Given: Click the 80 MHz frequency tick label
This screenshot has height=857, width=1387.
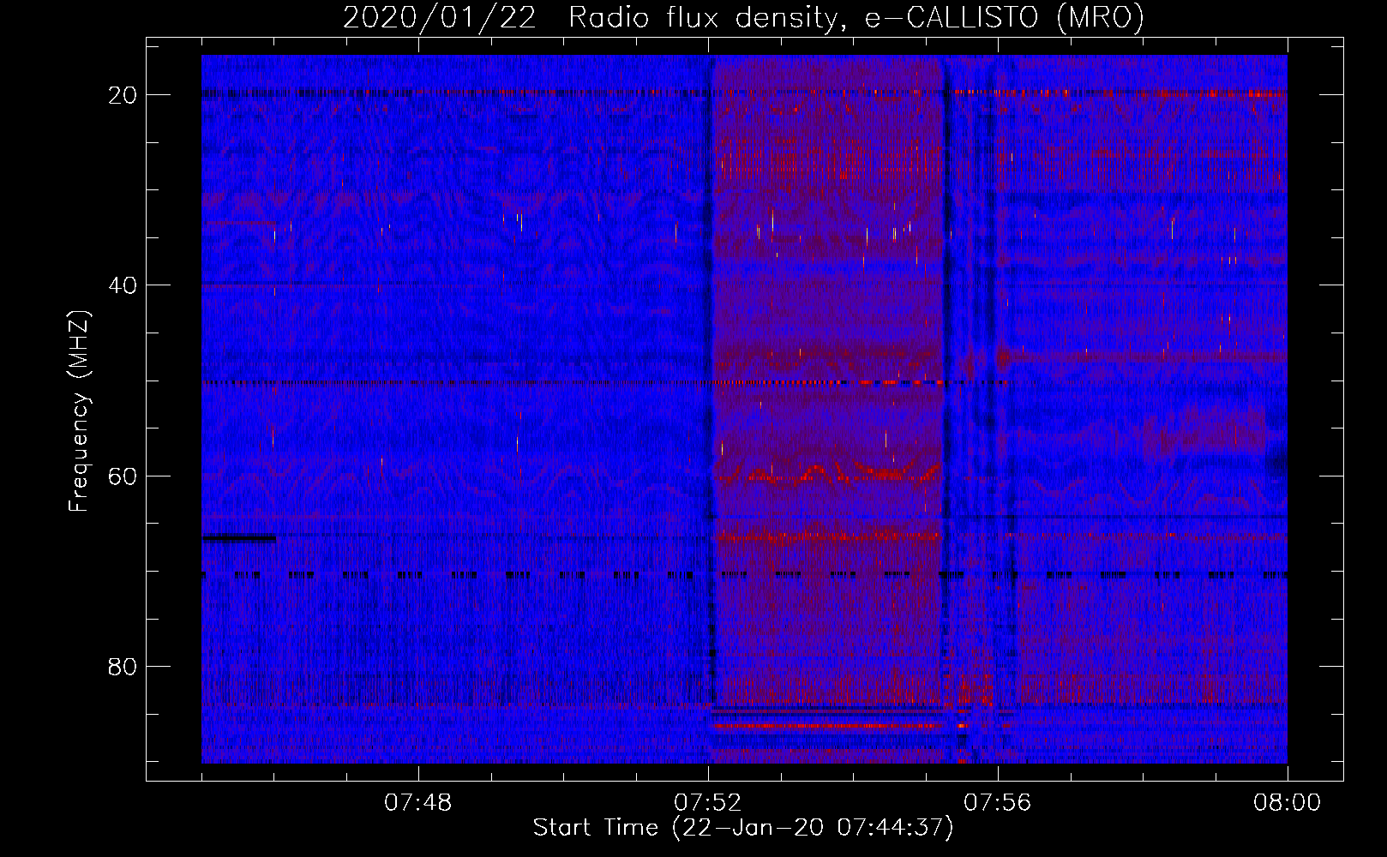Looking at the screenshot, I should pyautogui.click(x=123, y=666).
